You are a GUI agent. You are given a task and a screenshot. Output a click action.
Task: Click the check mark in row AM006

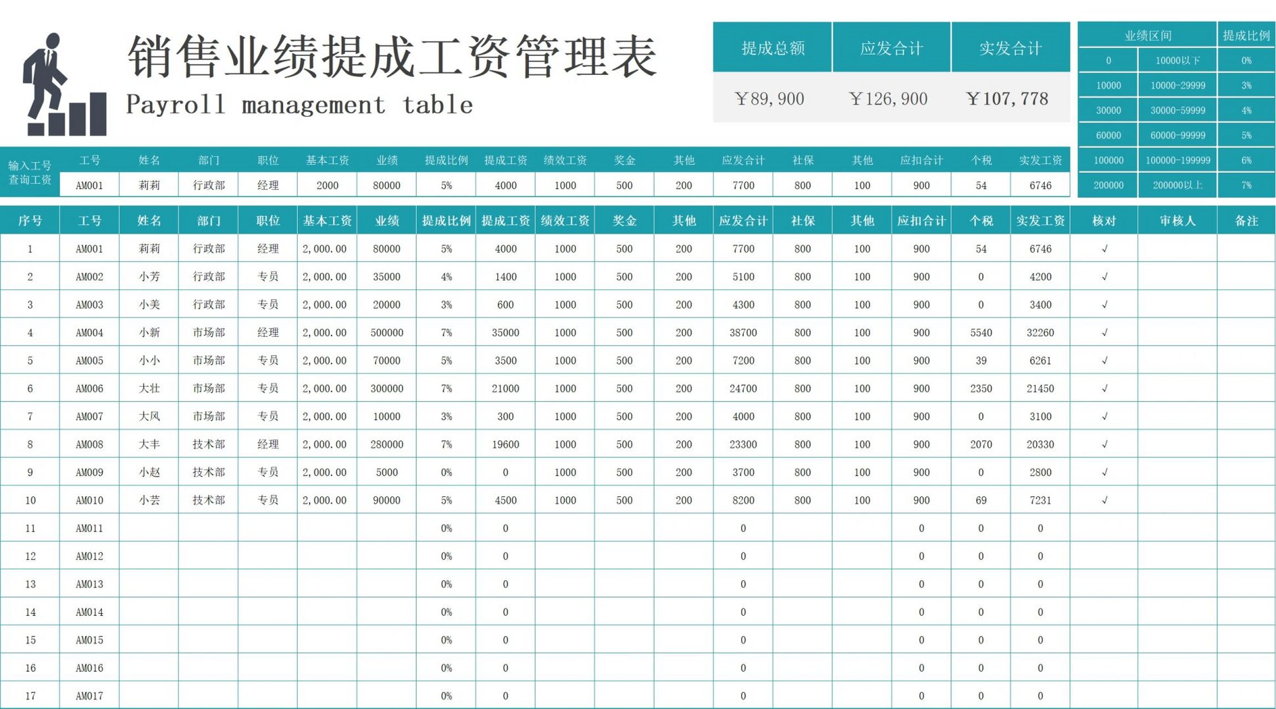tap(1104, 388)
